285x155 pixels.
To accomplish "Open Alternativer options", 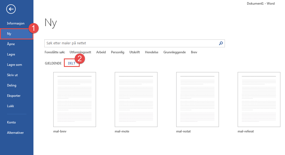I will [x=16, y=133].
